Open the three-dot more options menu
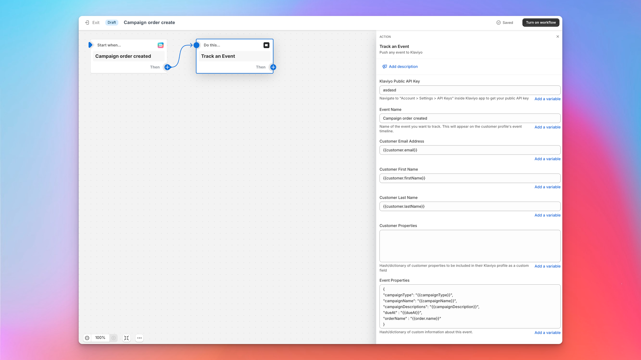The width and height of the screenshot is (641, 360). (140, 338)
